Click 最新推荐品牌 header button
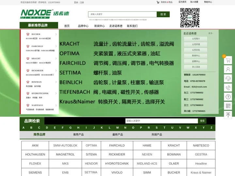This screenshot has width=235, height=176. [39, 25]
